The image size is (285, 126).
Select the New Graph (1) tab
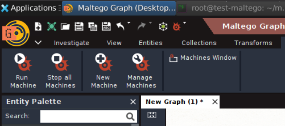[x=174, y=102]
